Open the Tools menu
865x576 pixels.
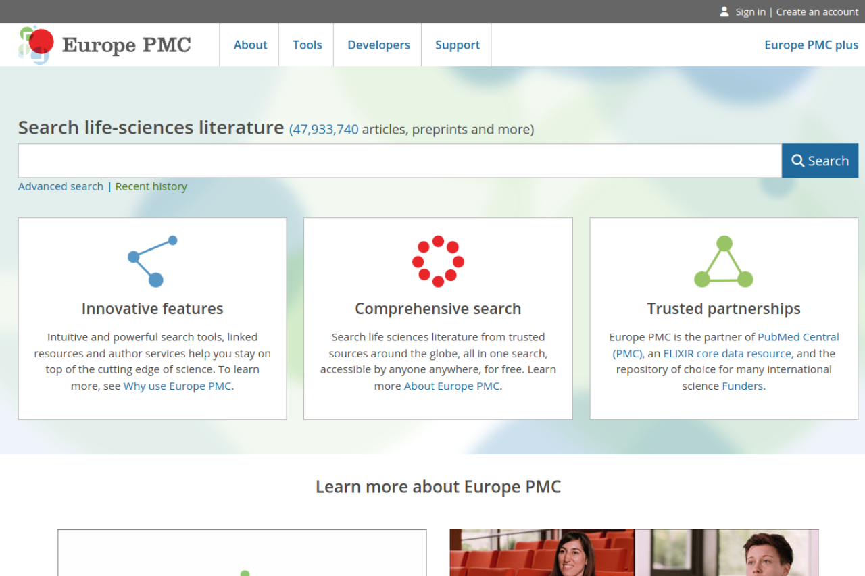(307, 45)
